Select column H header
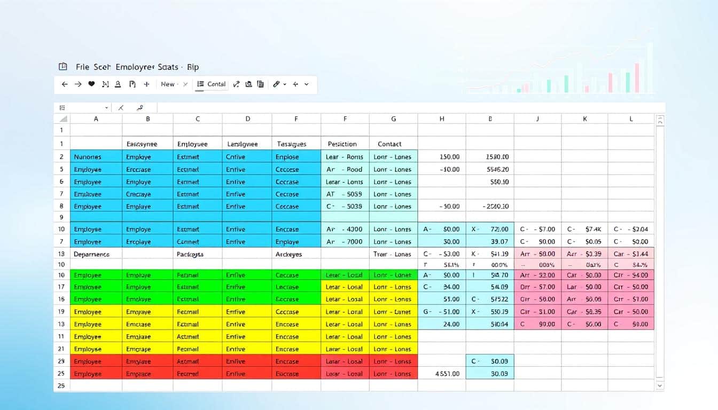The height and width of the screenshot is (410, 718). pyautogui.click(x=442, y=119)
